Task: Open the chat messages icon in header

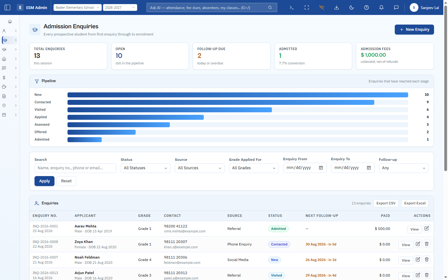Action: coord(396,7)
